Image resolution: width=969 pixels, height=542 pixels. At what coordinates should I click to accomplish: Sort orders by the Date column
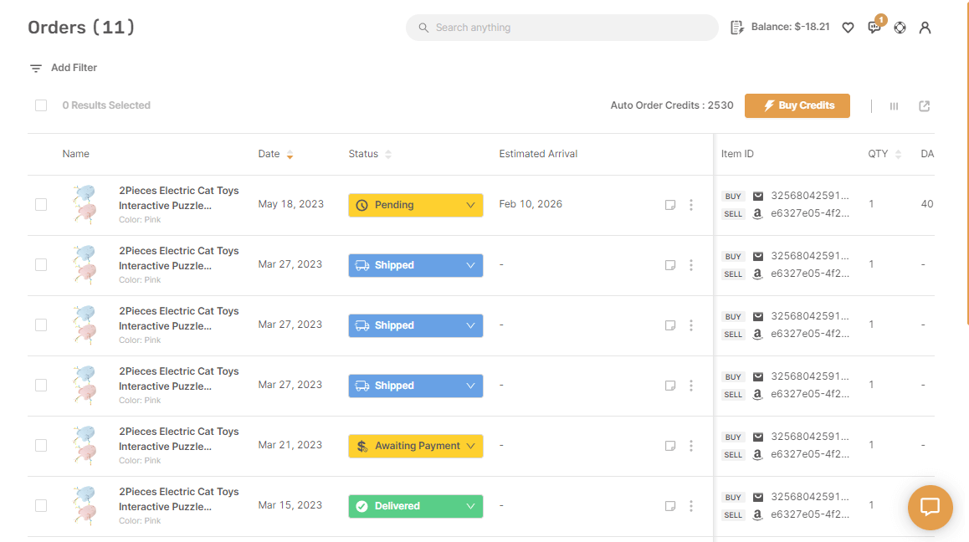click(x=290, y=154)
